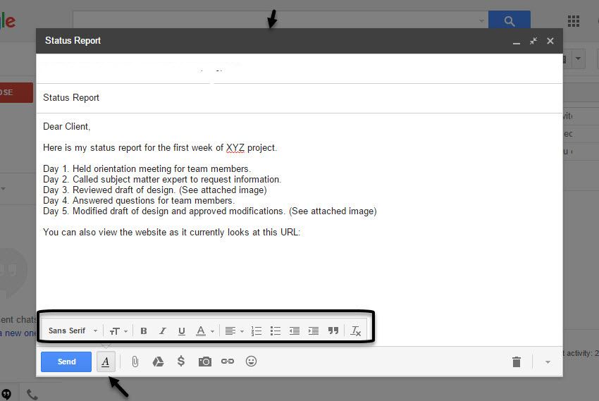Minimize the Status Report compose window

[517, 42]
